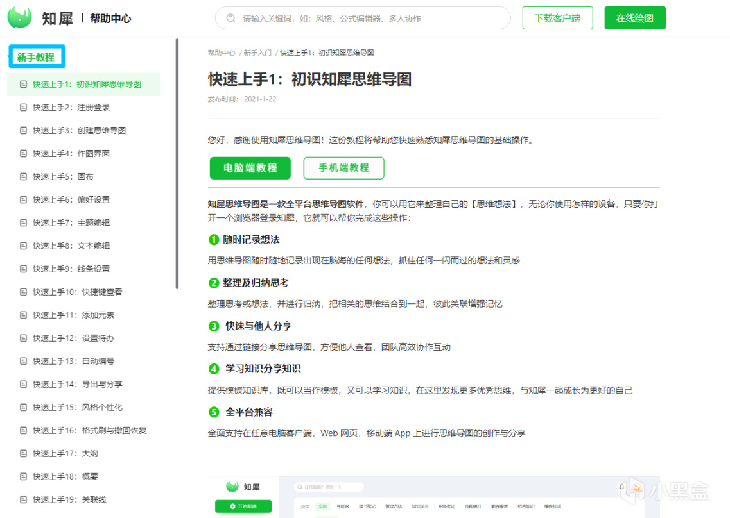Click the 开始新建 button in preview
This screenshot has width=730, height=518.
243,506
